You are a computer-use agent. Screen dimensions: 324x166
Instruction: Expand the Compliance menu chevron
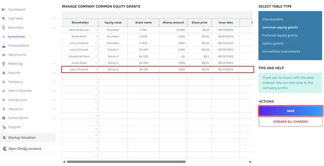pos(54,100)
